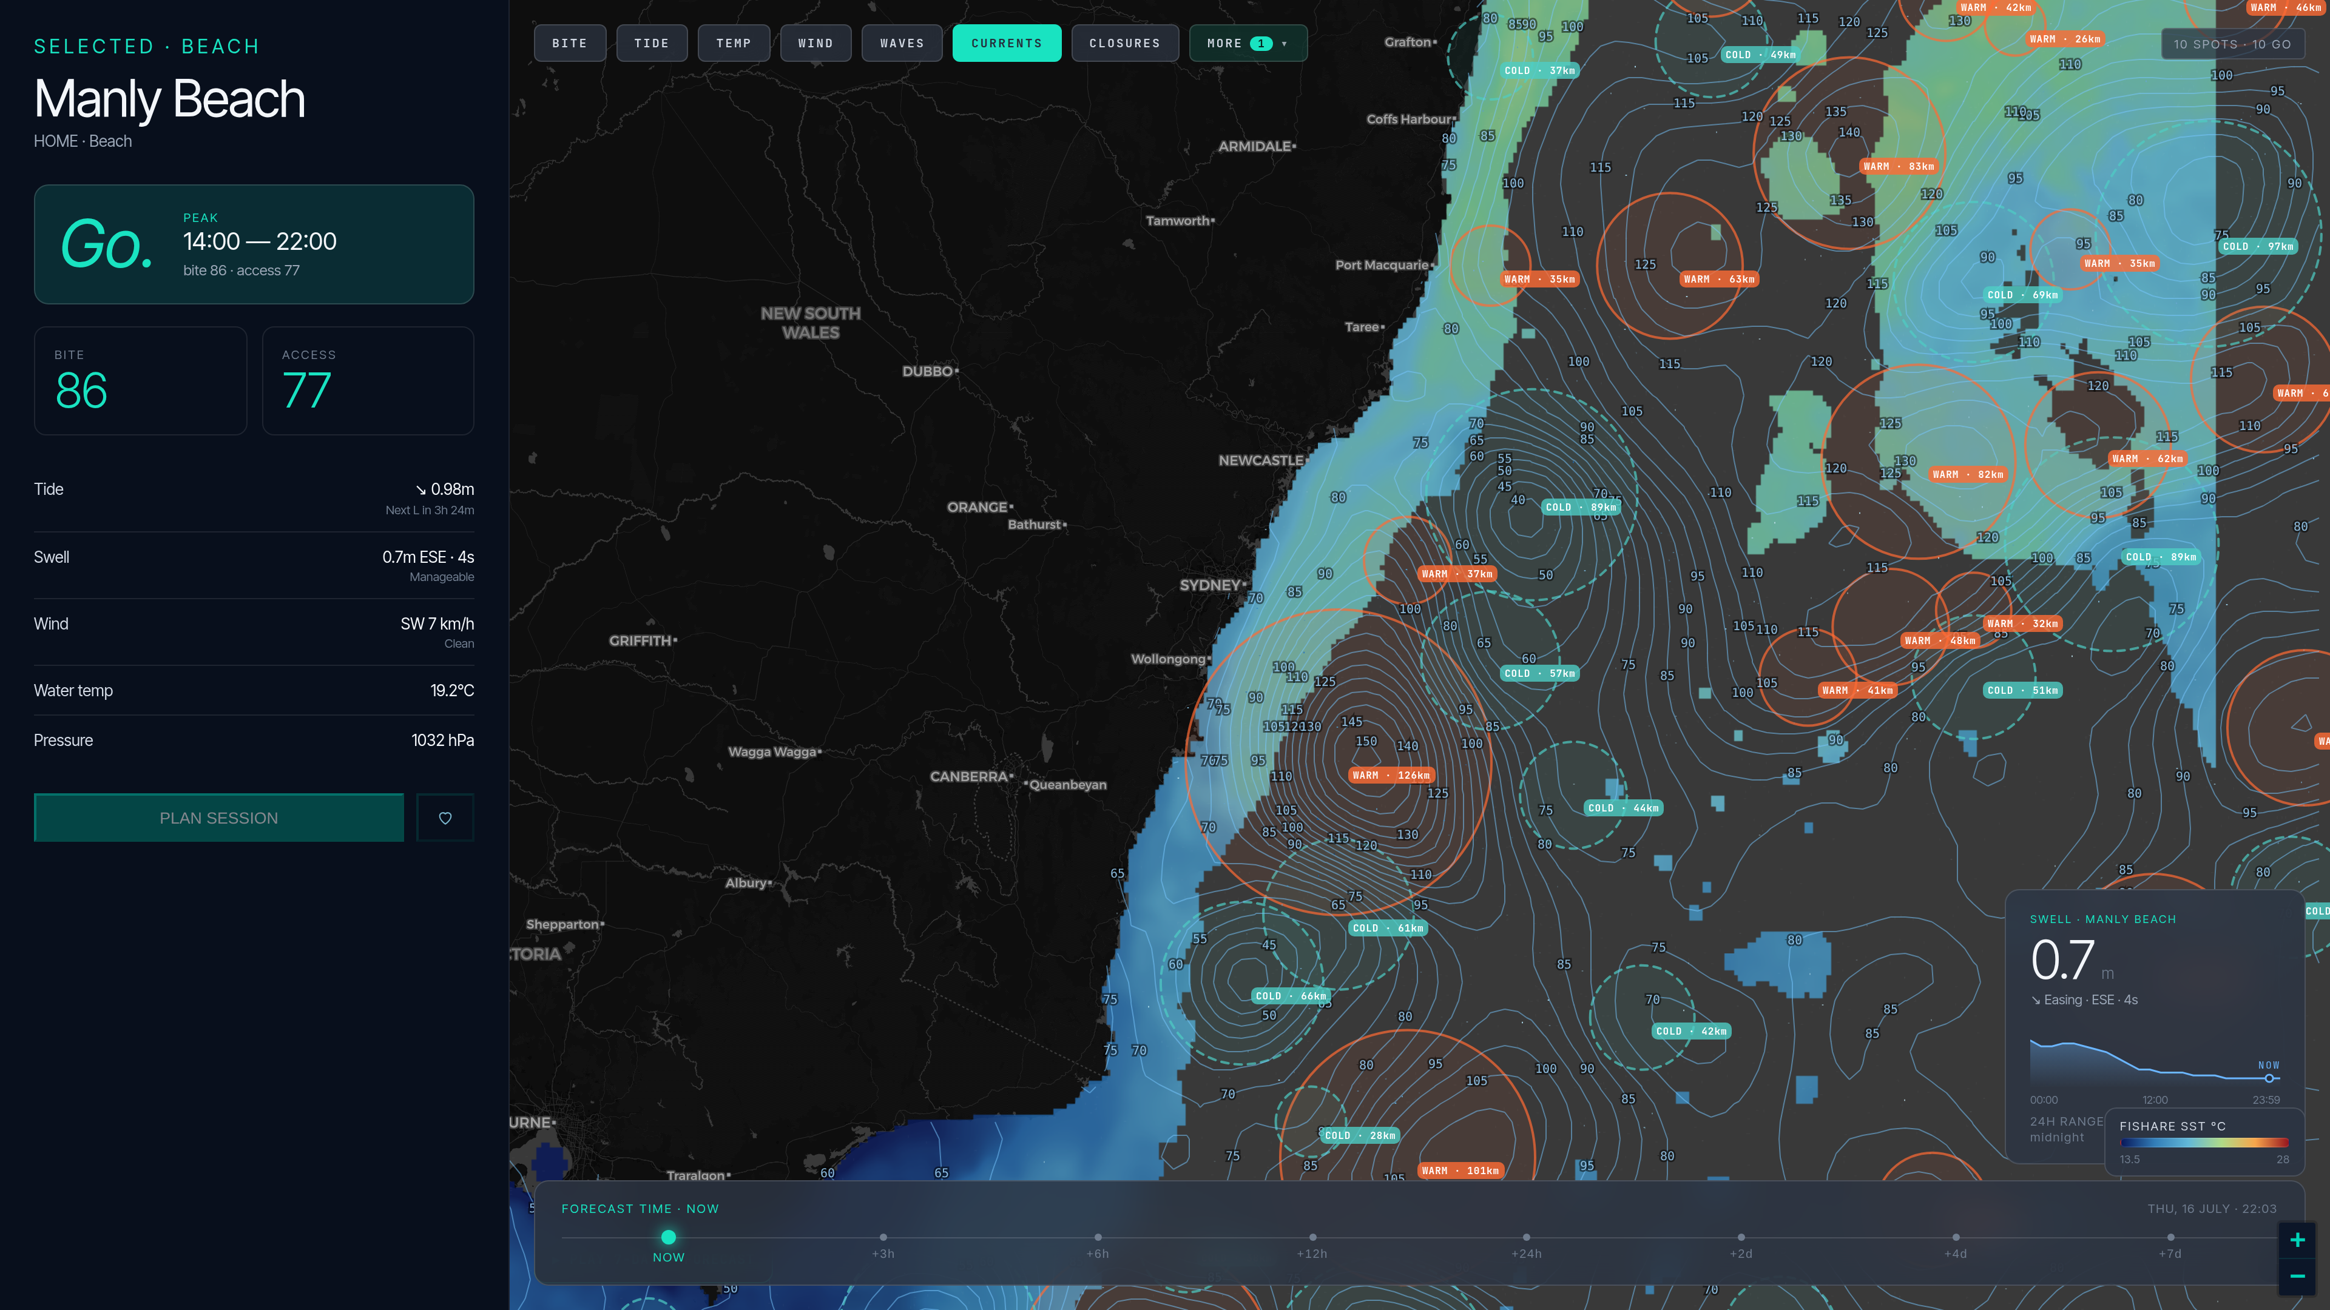The image size is (2330, 1310).
Task: Click the Pressure 1032 hPa row
Action: pyautogui.click(x=254, y=741)
